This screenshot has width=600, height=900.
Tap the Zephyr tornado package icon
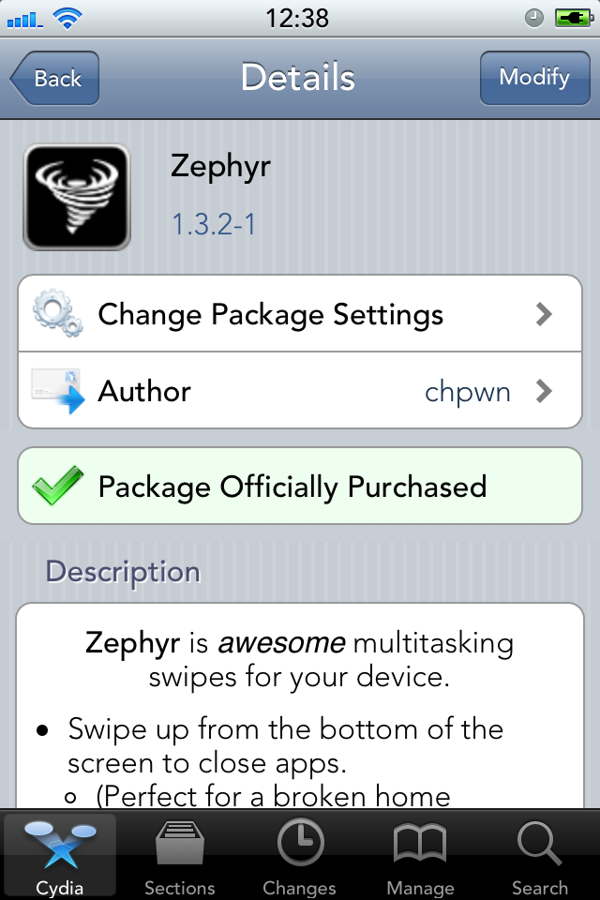tap(76, 197)
